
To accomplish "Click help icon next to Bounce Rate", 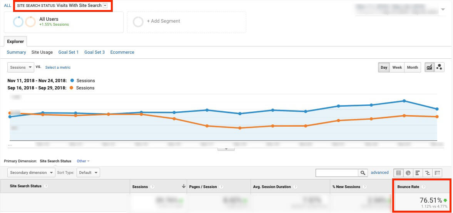I will tap(424, 187).
